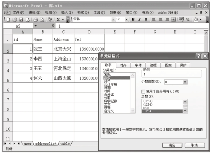Image resolution: width=212 pixels, height=155 pixels.
Task: Open the font name dropdown
Action: coord(113,20)
